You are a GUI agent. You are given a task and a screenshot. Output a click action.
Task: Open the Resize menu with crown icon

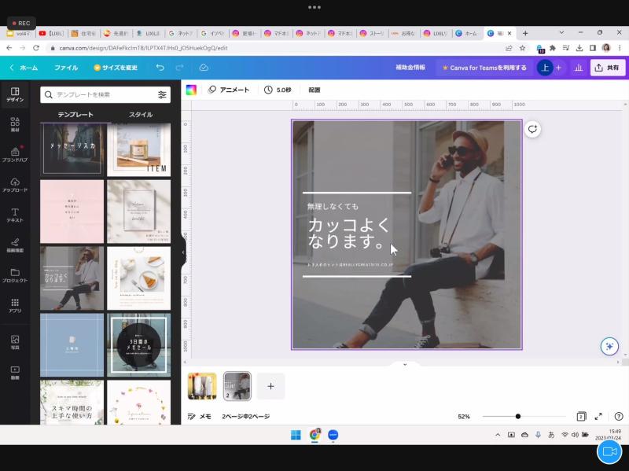(116, 68)
